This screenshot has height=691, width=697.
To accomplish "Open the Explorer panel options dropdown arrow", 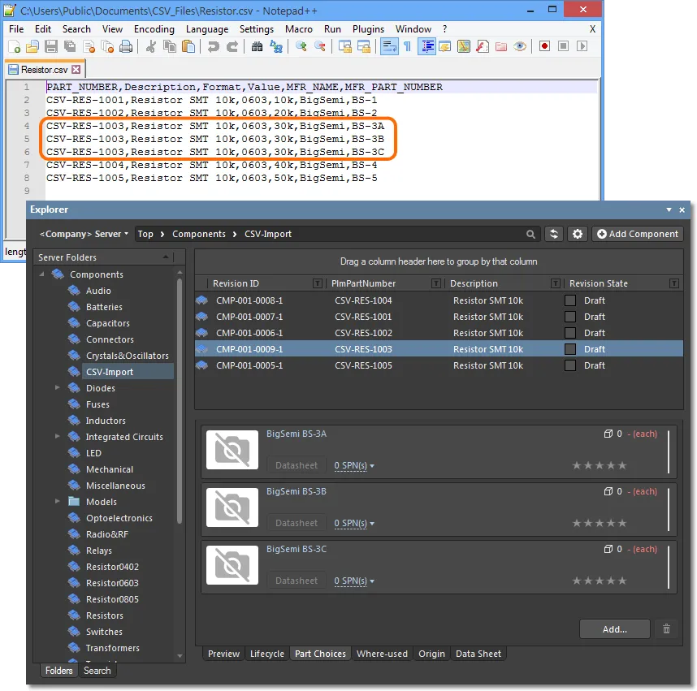I will (x=669, y=209).
